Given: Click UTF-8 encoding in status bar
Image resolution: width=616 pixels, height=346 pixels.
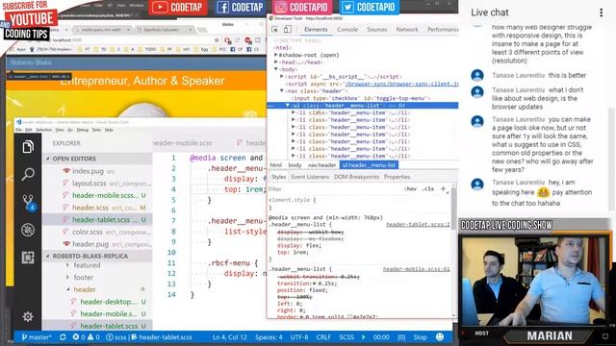Looking at the screenshot, I should point(299,337).
